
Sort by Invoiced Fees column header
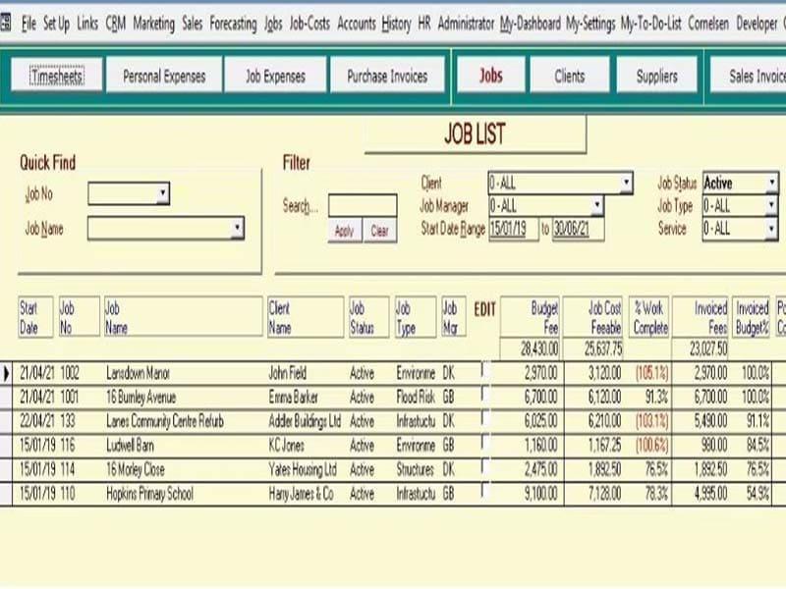(701, 317)
